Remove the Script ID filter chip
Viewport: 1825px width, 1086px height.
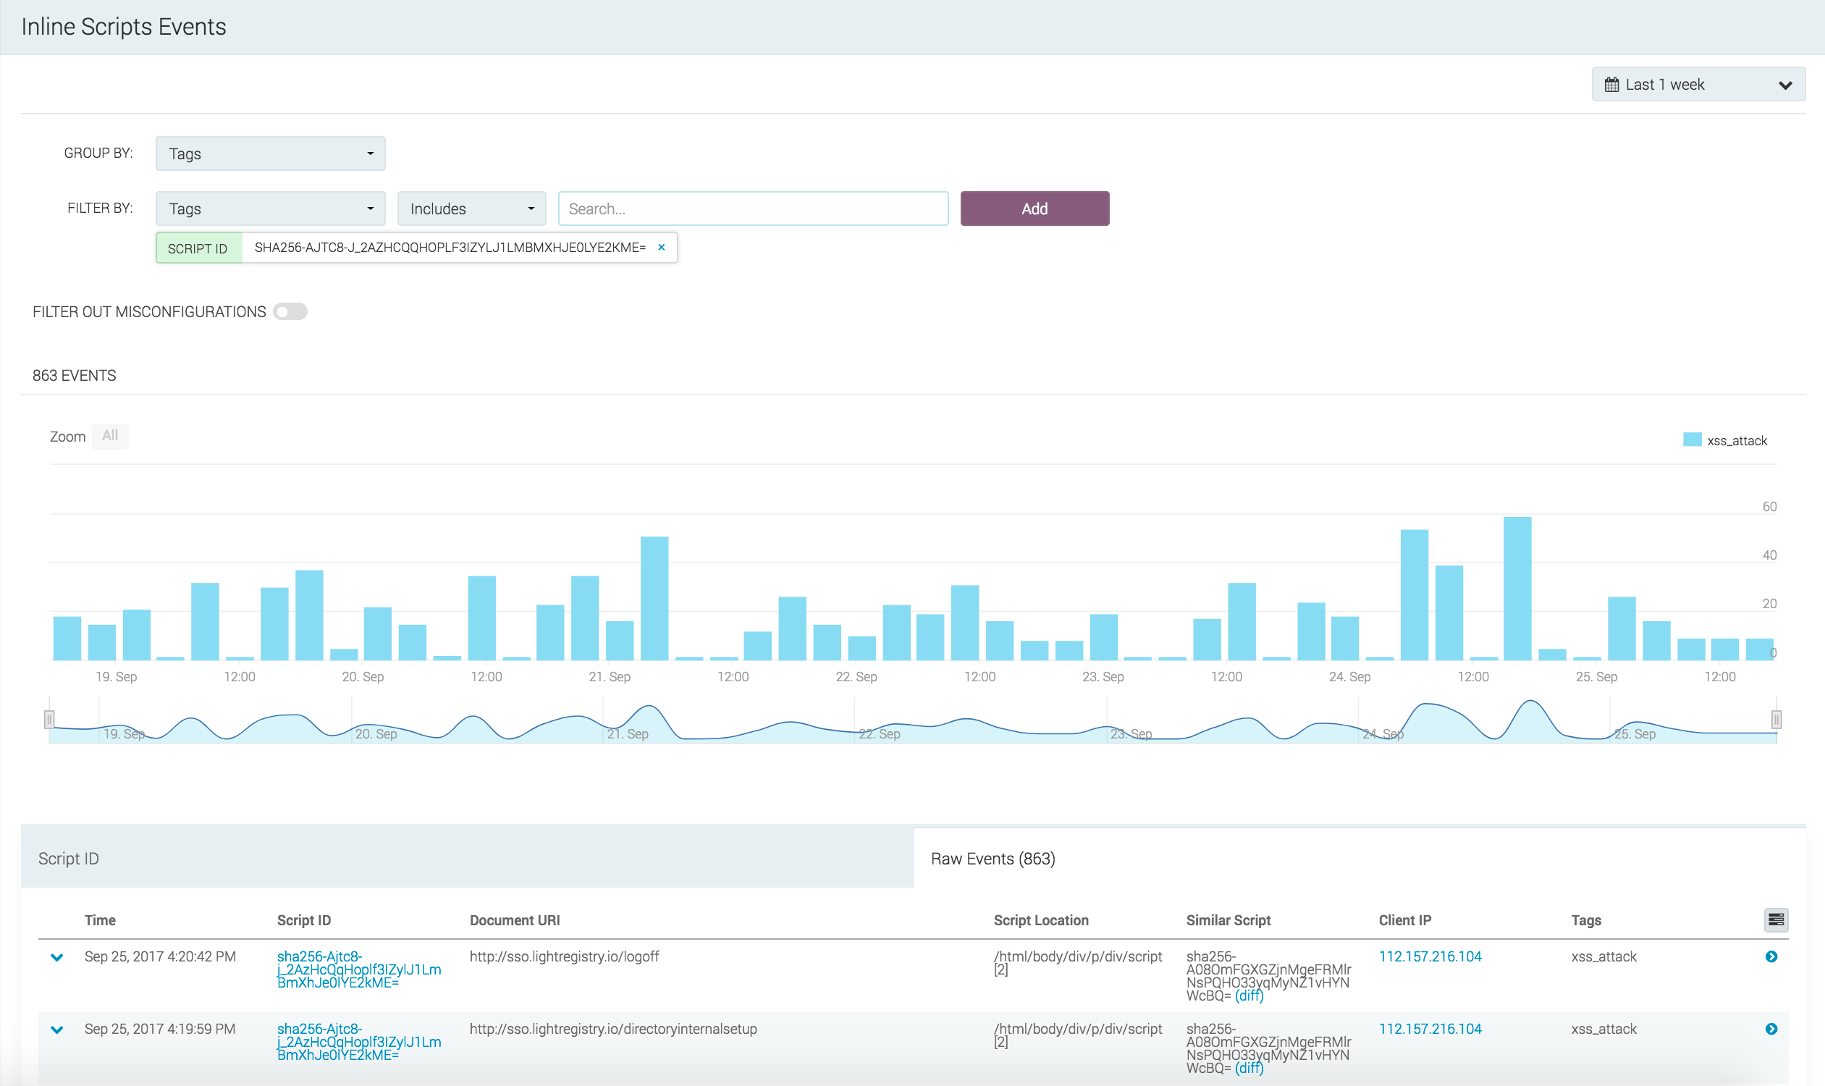pos(662,248)
